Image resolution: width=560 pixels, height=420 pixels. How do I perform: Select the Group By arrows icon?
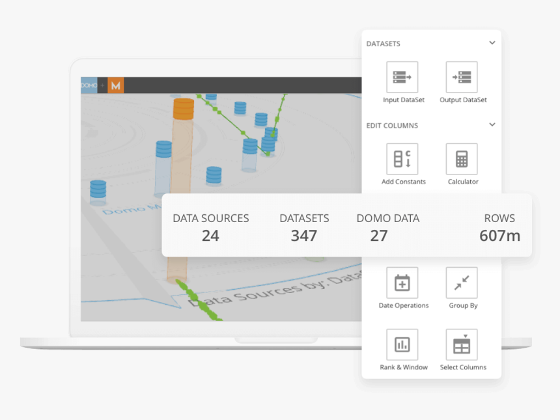(462, 283)
